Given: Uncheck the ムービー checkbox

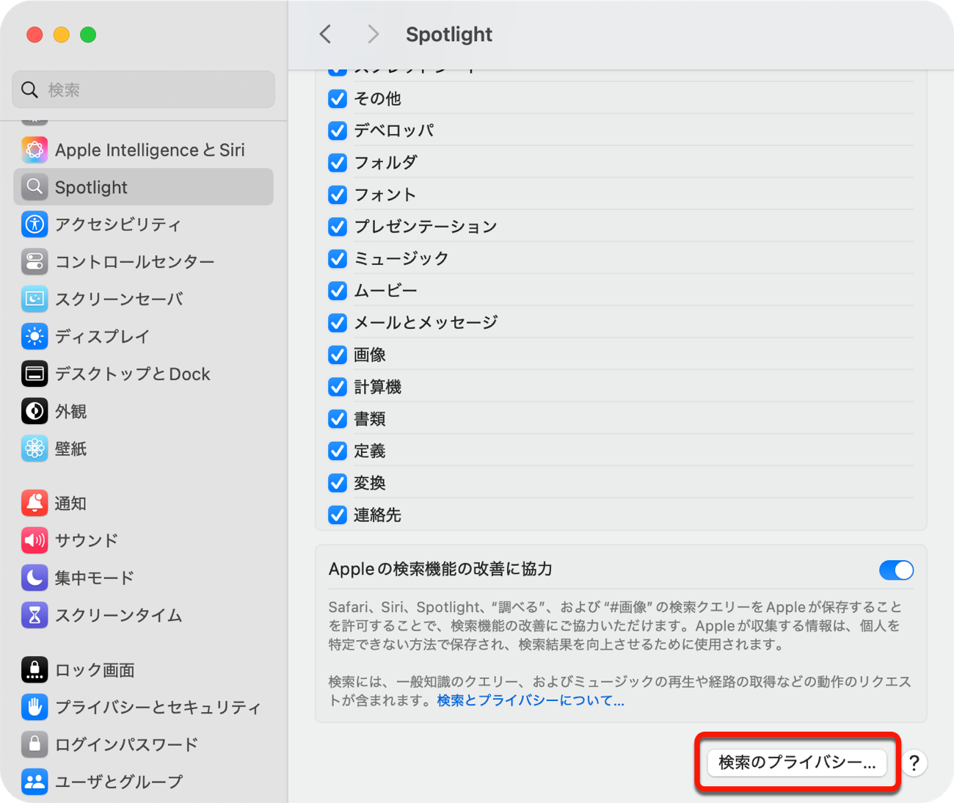Looking at the screenshot, I should pyautogui.click(x=338, y=291).
